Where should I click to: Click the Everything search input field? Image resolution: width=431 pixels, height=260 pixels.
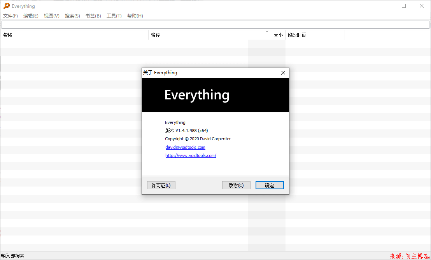[x=215, y=25]
